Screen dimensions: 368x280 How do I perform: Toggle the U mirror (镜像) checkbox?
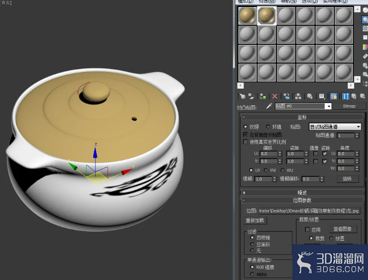click(x=316, y=154)
